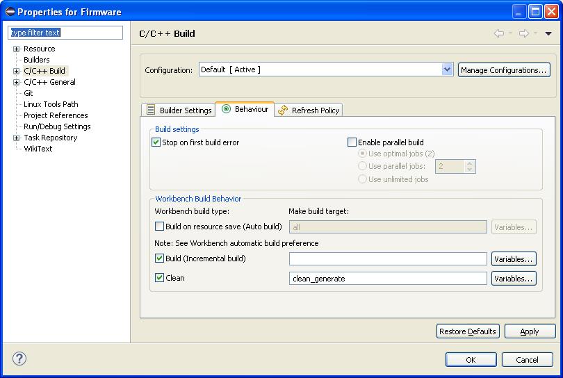The width and height of the screenshot is (563, 378).
Task: Select Resource in the tree
Action: click(x=40, y=49)
